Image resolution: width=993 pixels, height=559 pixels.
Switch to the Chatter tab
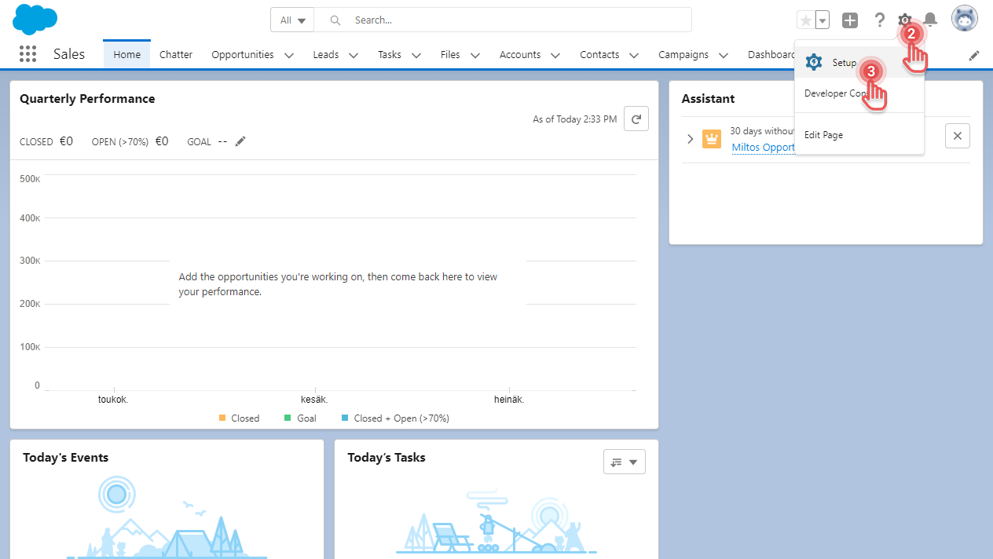tap(175, 54)
